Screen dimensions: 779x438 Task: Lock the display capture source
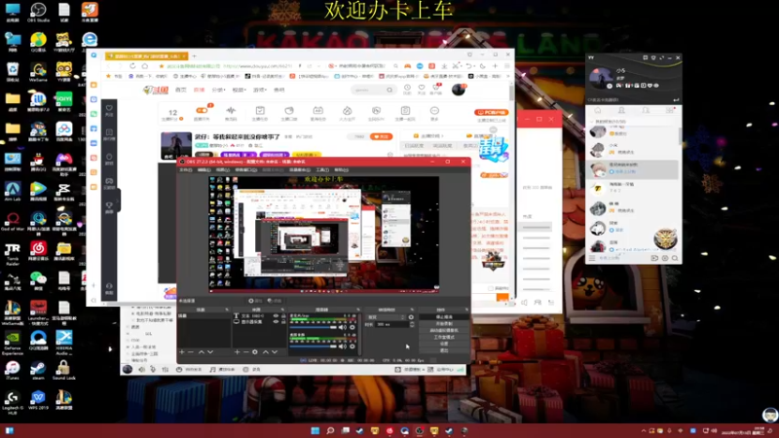click(283, 322)
